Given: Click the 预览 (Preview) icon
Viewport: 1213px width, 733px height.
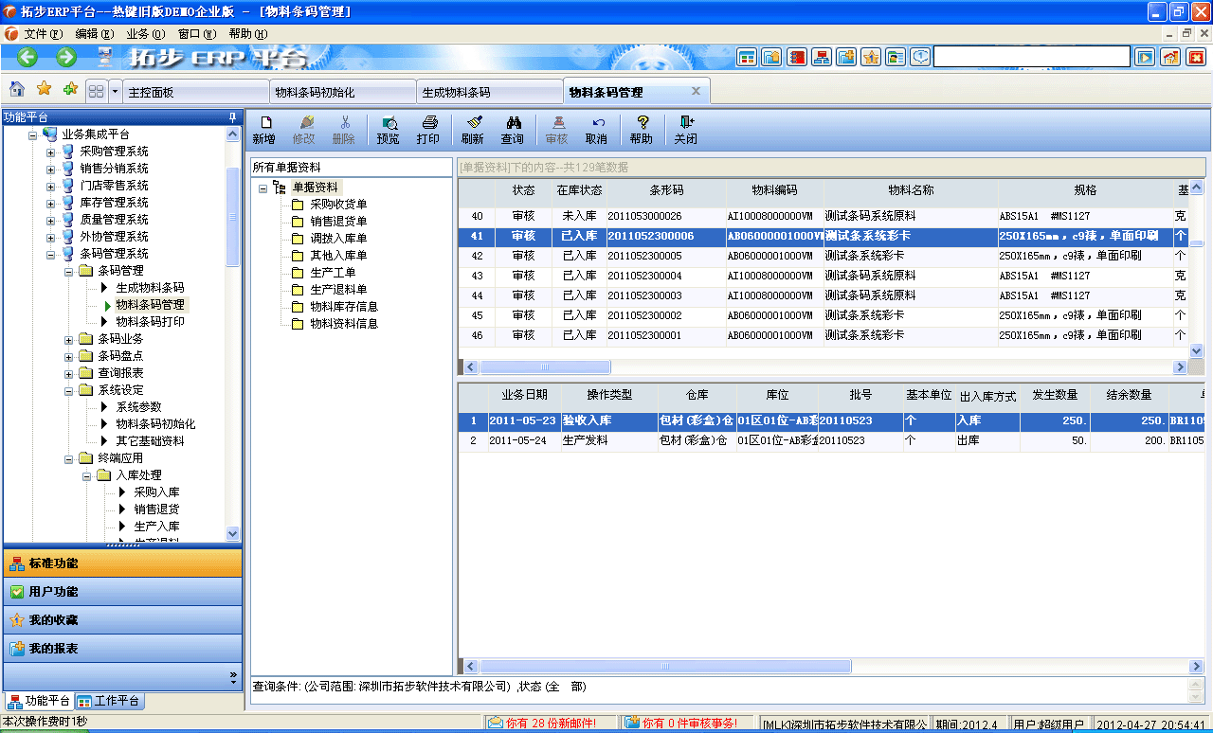Looking at the screenshot, I should pyautogui.click(x=389, y=130).
